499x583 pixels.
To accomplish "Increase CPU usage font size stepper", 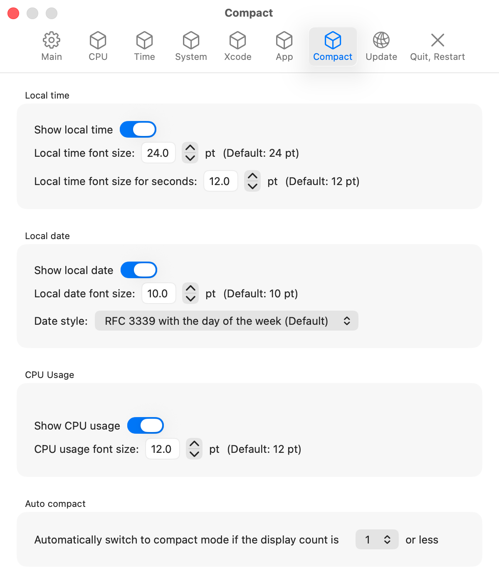I will pos(194,444).
